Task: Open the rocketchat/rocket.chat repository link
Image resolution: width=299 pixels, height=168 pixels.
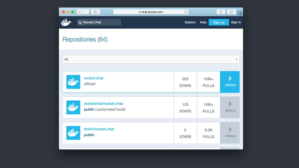Action: coord(103,104)
